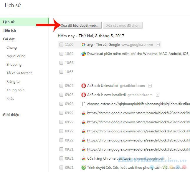Select Shopping in the sidebar

[14, 65]
